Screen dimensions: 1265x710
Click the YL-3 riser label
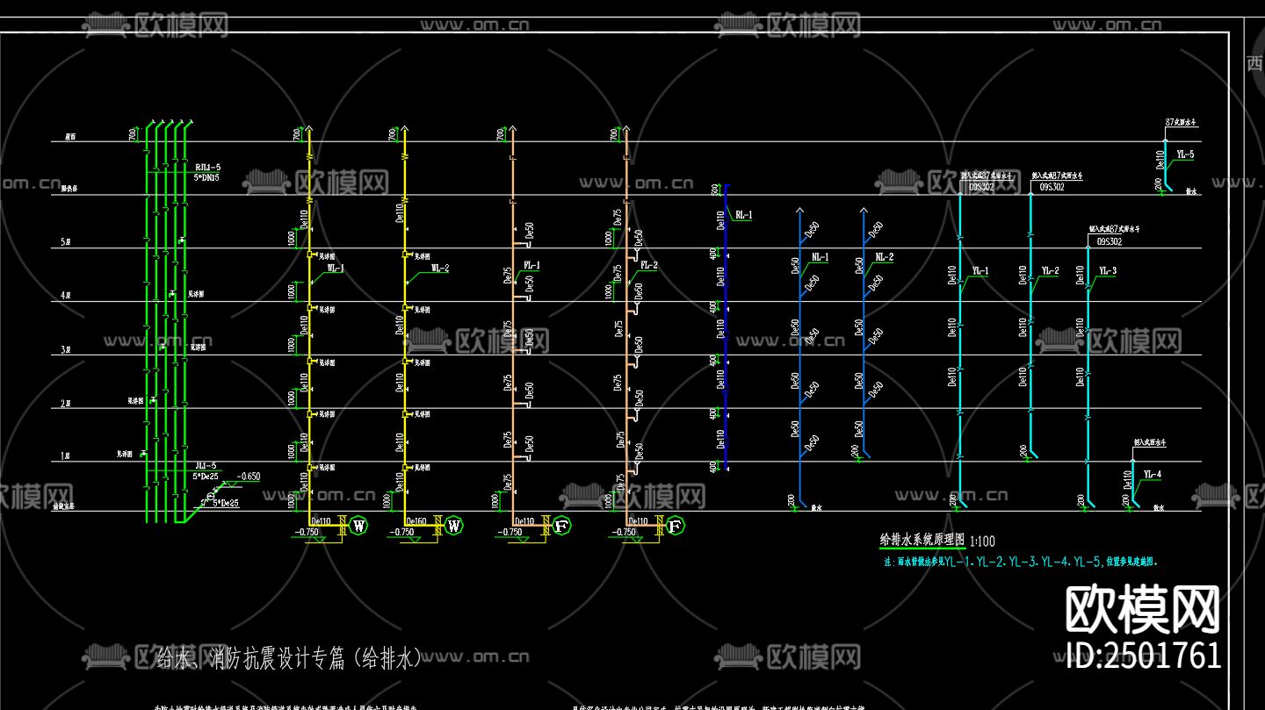click(1108, 271)
